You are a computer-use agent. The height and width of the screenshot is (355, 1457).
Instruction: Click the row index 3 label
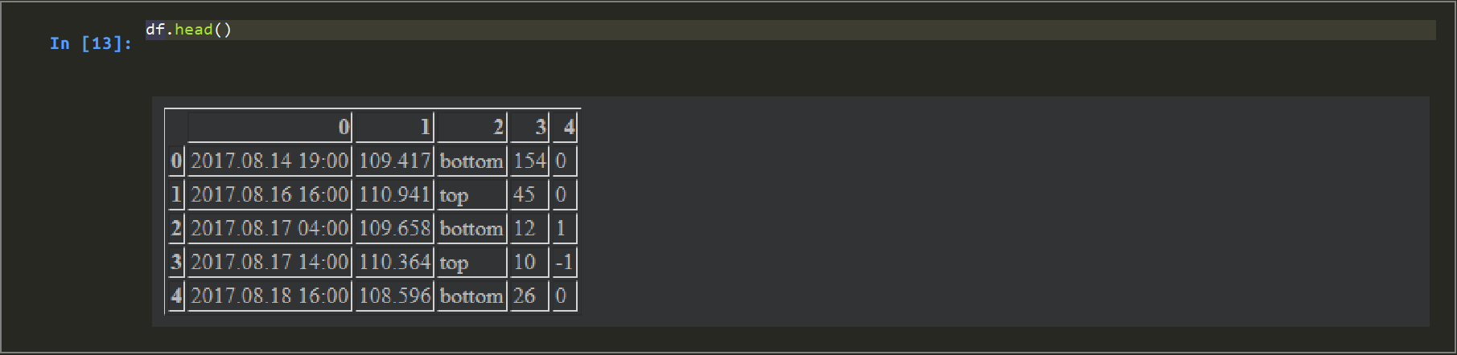tap(176, 263)
